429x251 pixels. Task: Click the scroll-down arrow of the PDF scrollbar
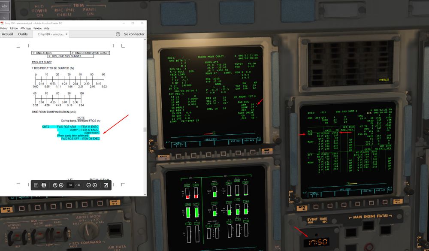(x=145, y=195)
